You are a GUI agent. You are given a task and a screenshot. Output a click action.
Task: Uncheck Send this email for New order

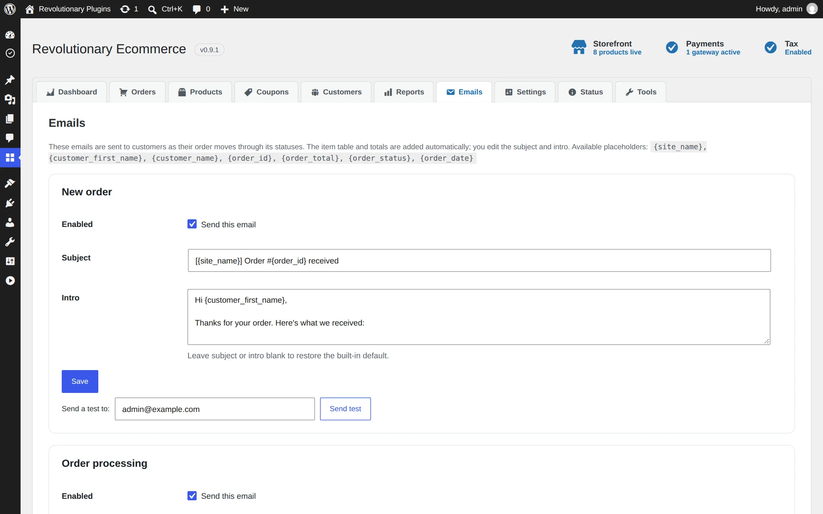[192, 224]
